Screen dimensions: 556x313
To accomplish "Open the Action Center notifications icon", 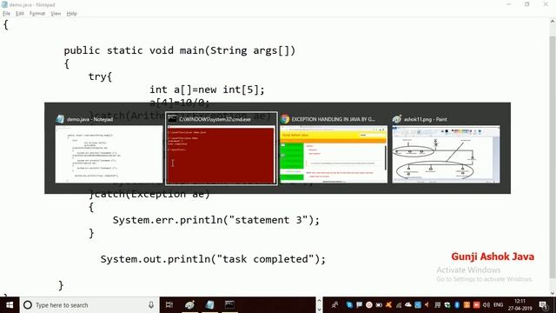I will pyautogui.click(x=543, y=305).
